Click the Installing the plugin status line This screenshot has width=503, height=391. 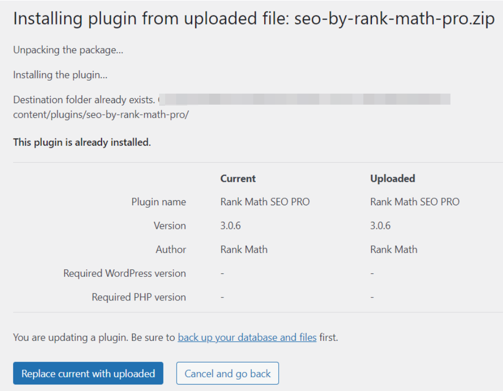(x=60, y=75)
